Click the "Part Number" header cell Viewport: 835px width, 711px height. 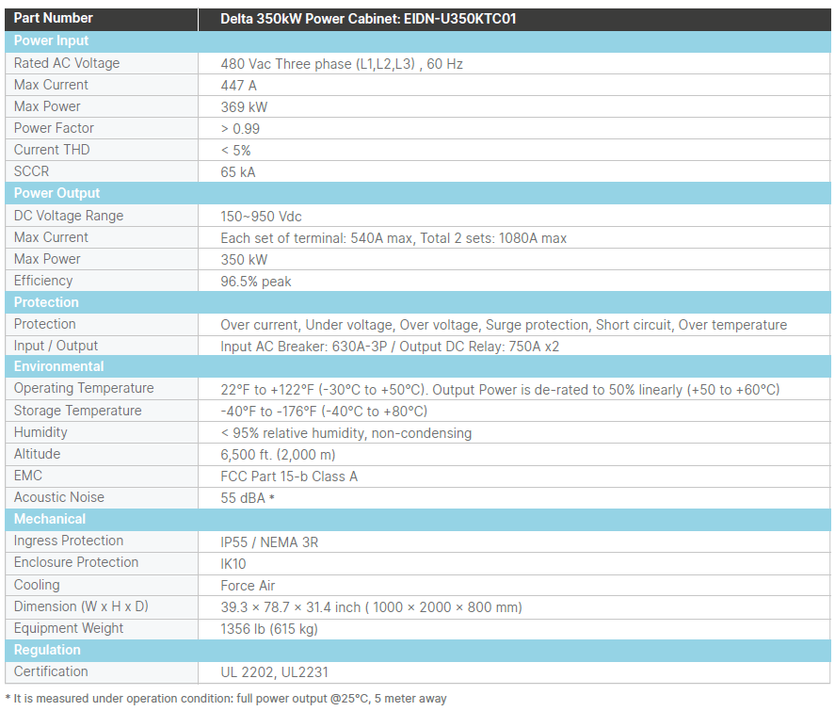coord(54,18)
